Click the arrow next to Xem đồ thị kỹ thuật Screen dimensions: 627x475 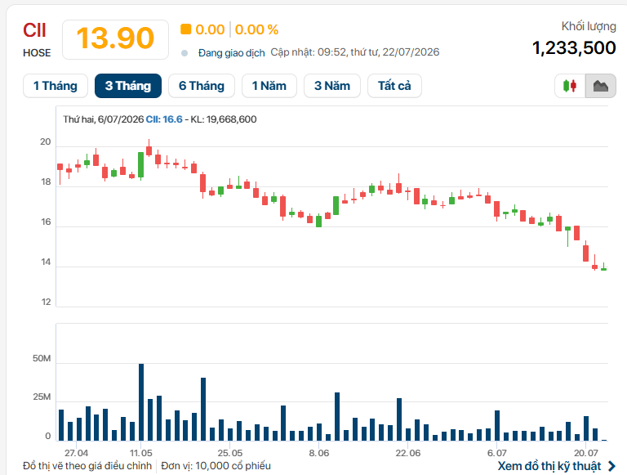(611, 466)
